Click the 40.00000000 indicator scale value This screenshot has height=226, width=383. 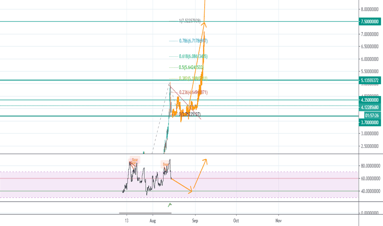pyautogui.click(x=371, y=191)
